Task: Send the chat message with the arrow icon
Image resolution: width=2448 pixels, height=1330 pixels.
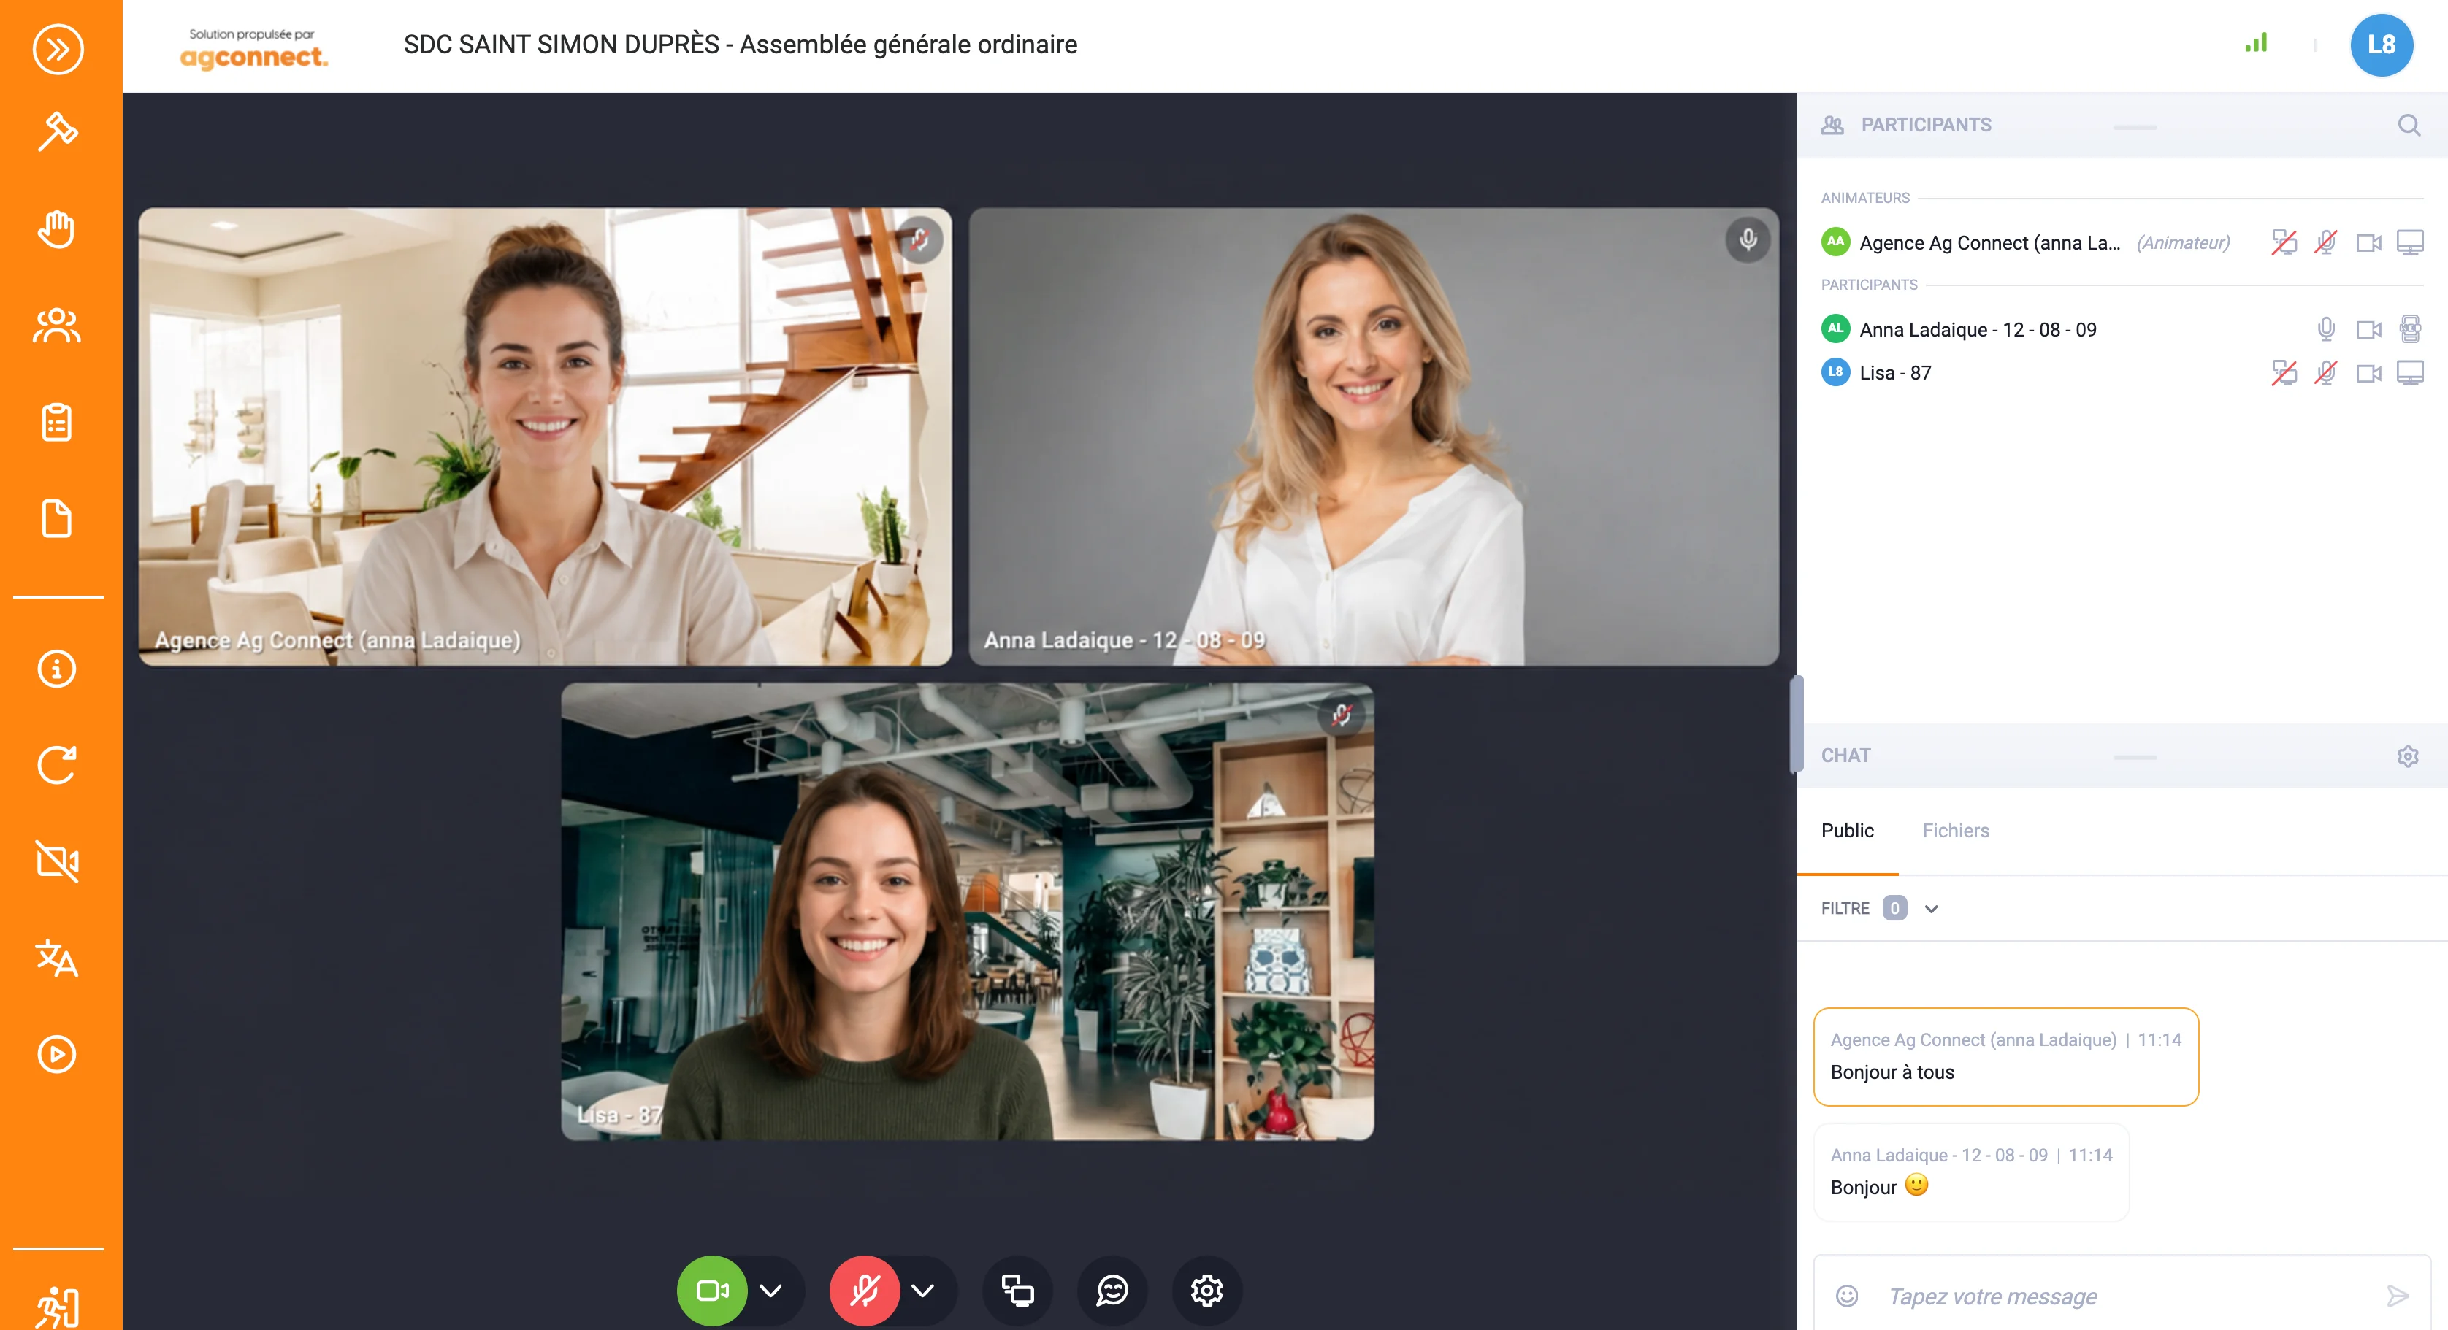Action: [2397, 1296]
